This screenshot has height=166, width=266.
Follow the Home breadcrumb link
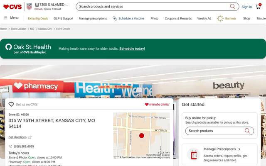[3, 29]
